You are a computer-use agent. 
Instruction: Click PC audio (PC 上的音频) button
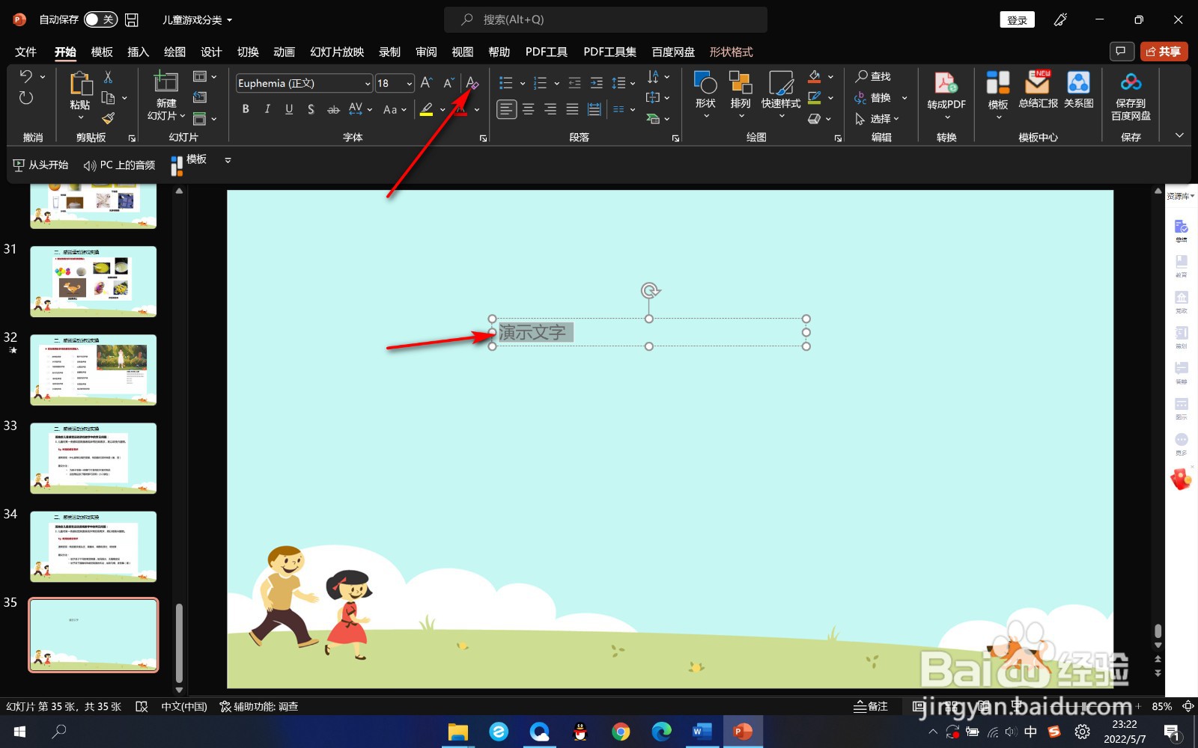[x=120, y=165]
